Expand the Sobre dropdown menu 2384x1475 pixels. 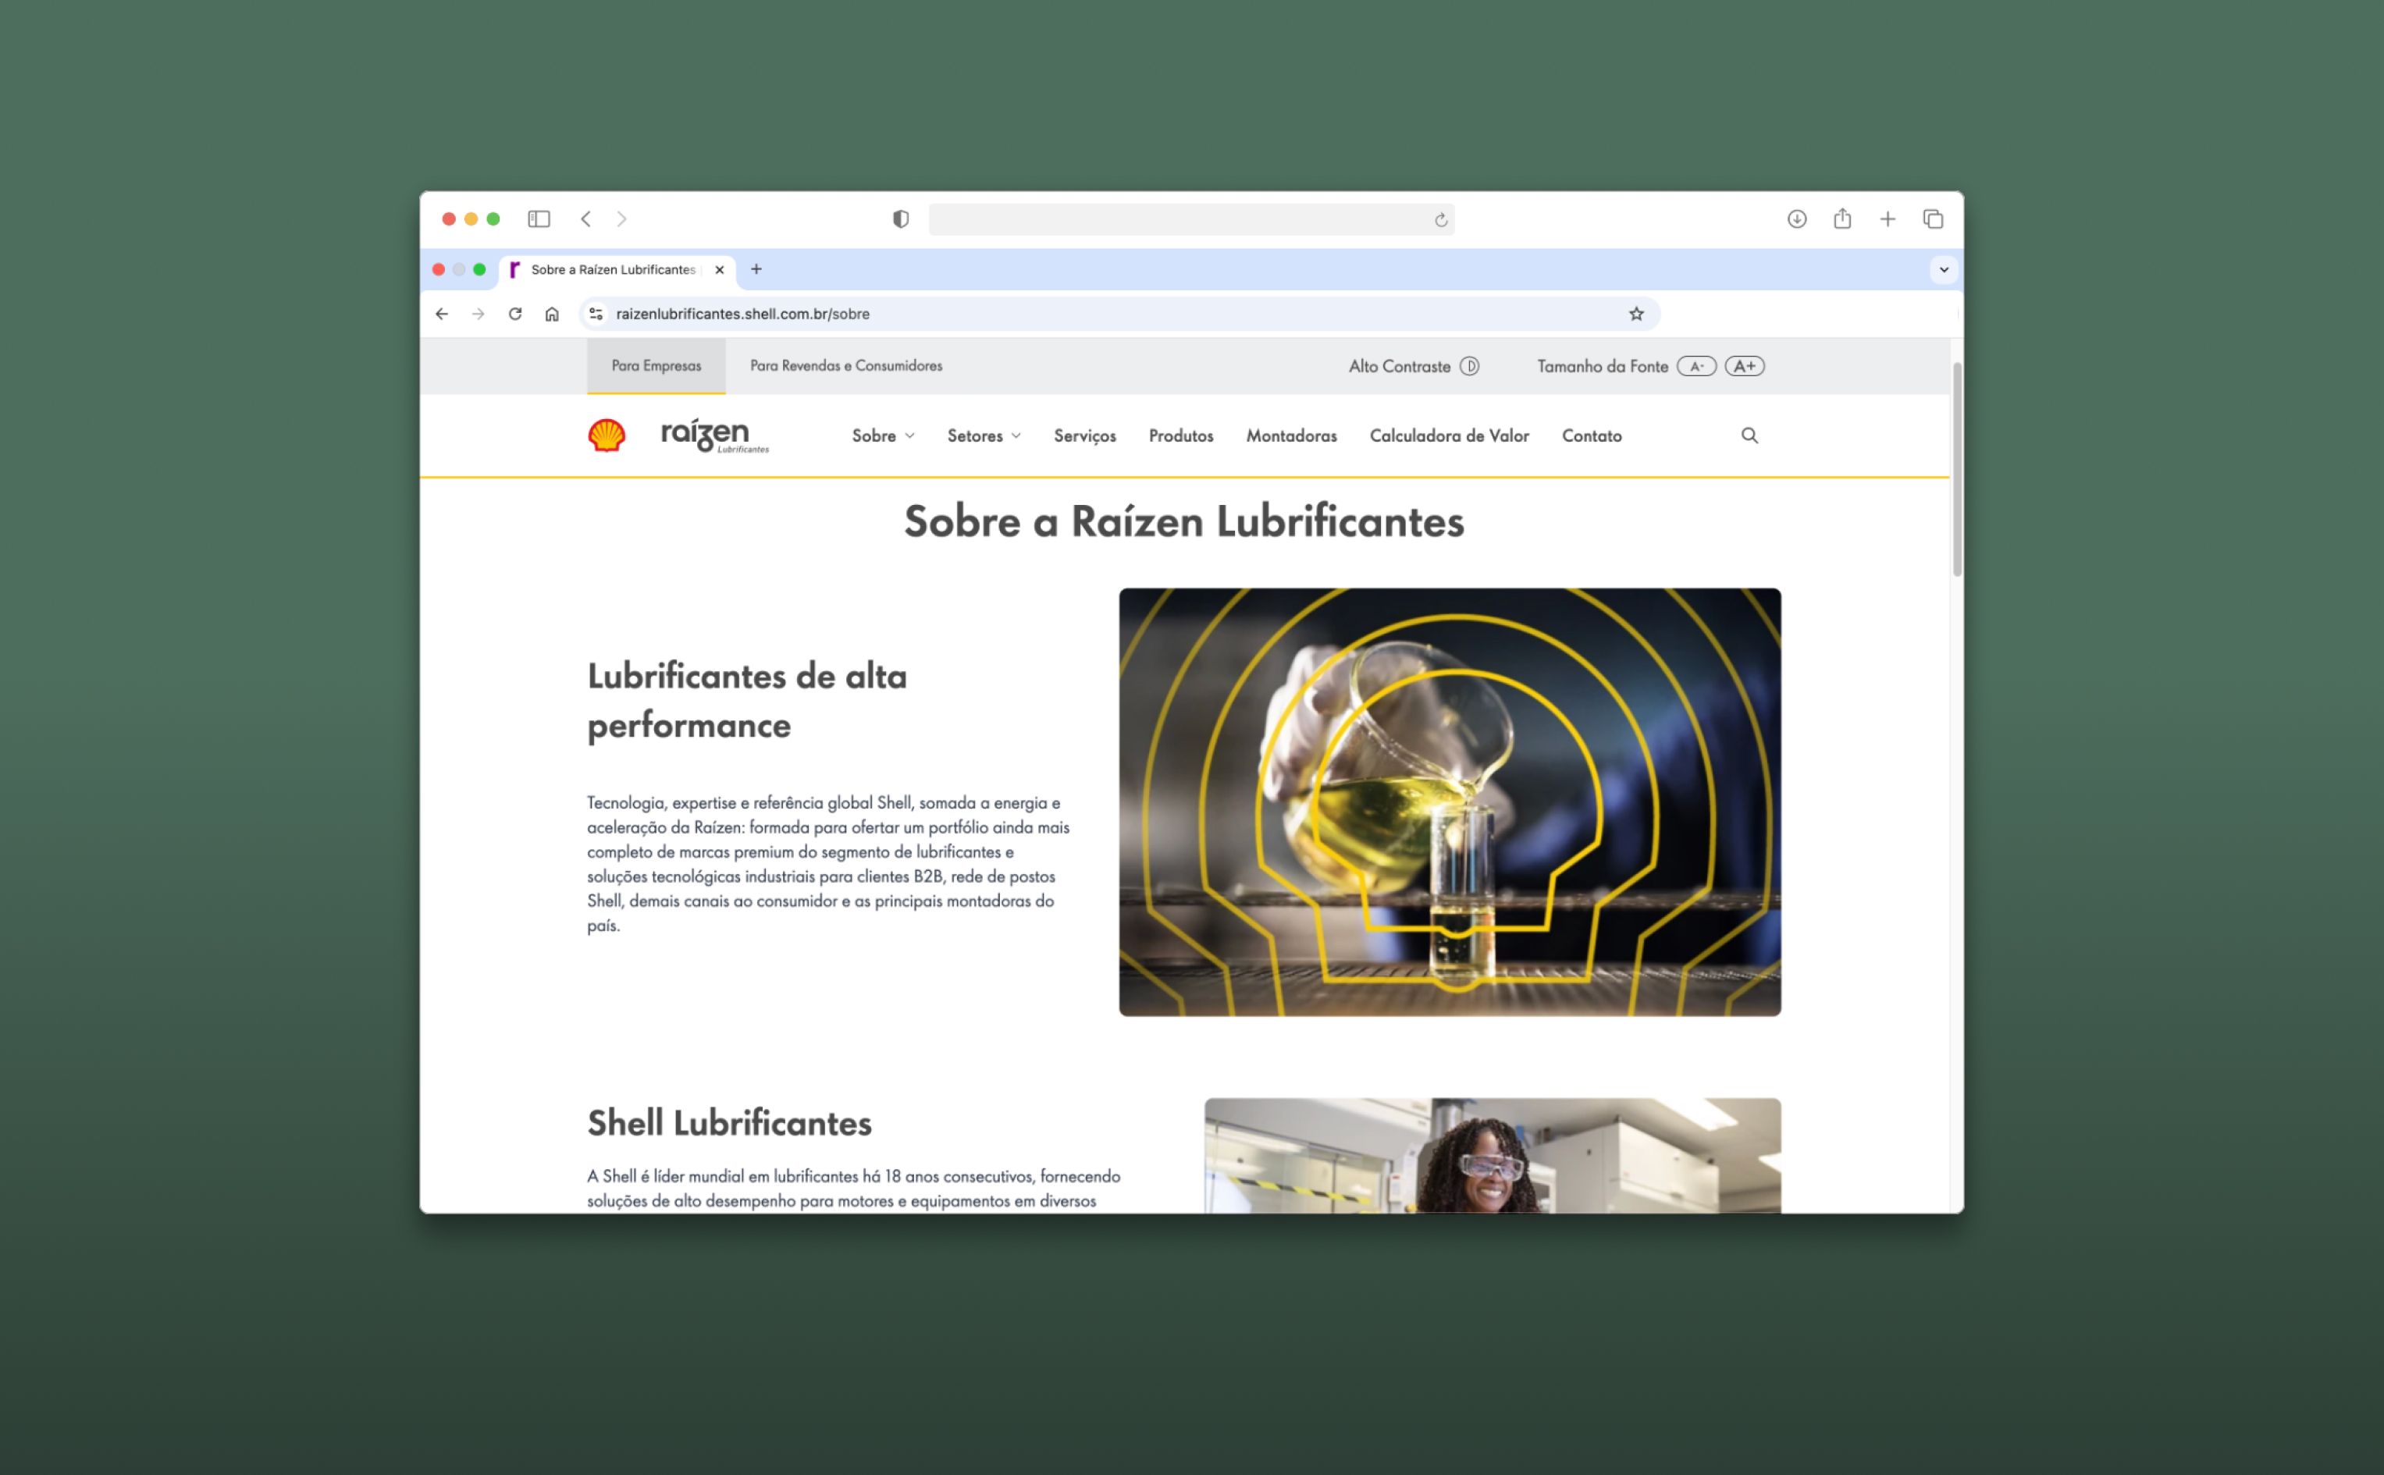tap(882, 435)
